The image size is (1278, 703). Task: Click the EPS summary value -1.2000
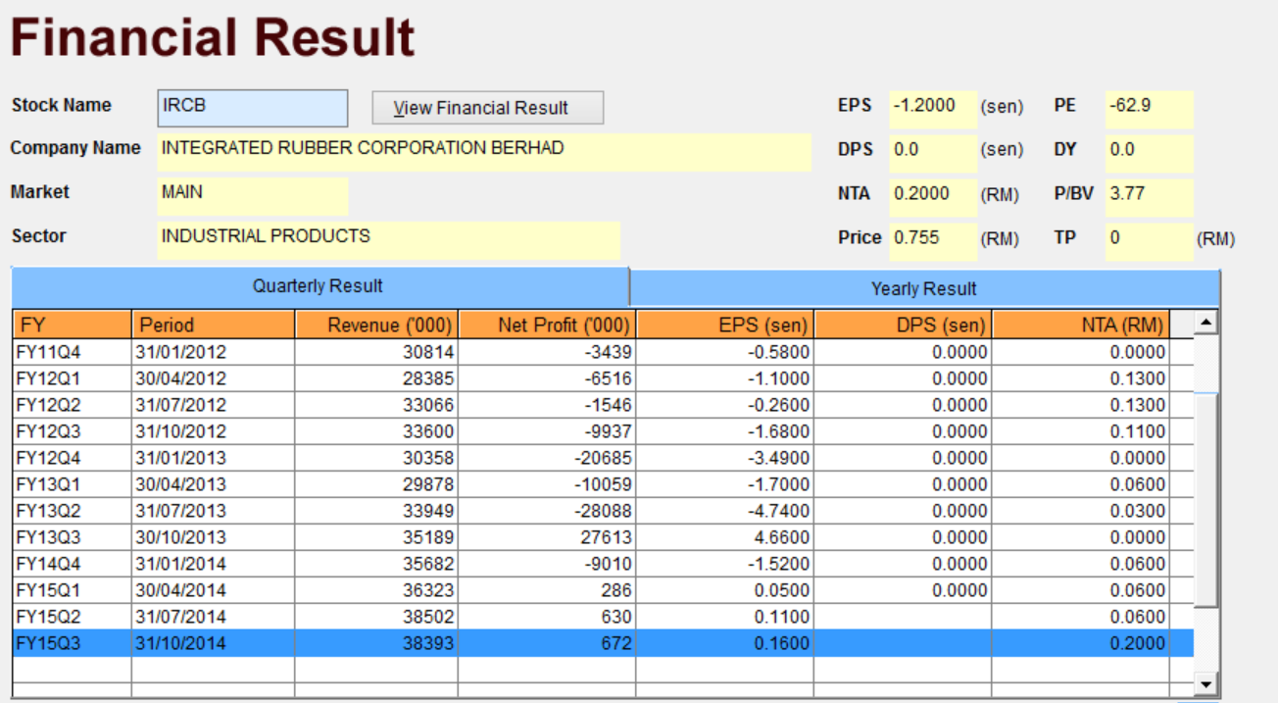[x=933, y=109]
